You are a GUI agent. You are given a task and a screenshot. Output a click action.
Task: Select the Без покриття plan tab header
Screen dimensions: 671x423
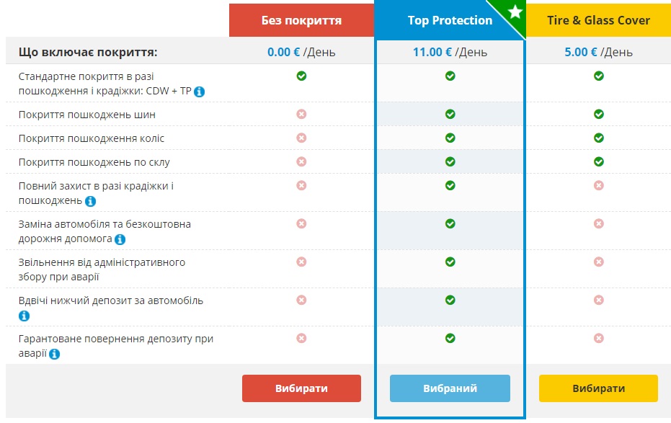[302, 20]
